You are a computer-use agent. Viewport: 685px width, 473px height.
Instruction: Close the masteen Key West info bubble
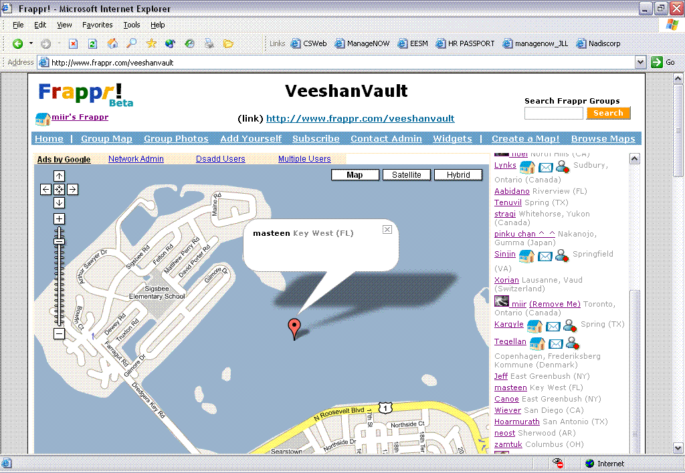click(387, 230)
